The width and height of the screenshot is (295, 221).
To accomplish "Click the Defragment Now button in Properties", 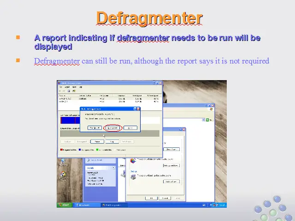I will coord(171,165).
